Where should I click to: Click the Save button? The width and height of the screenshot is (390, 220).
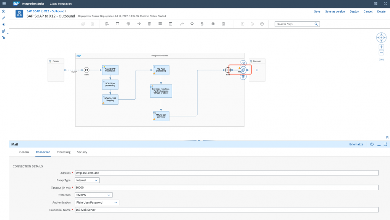[317, 11]
